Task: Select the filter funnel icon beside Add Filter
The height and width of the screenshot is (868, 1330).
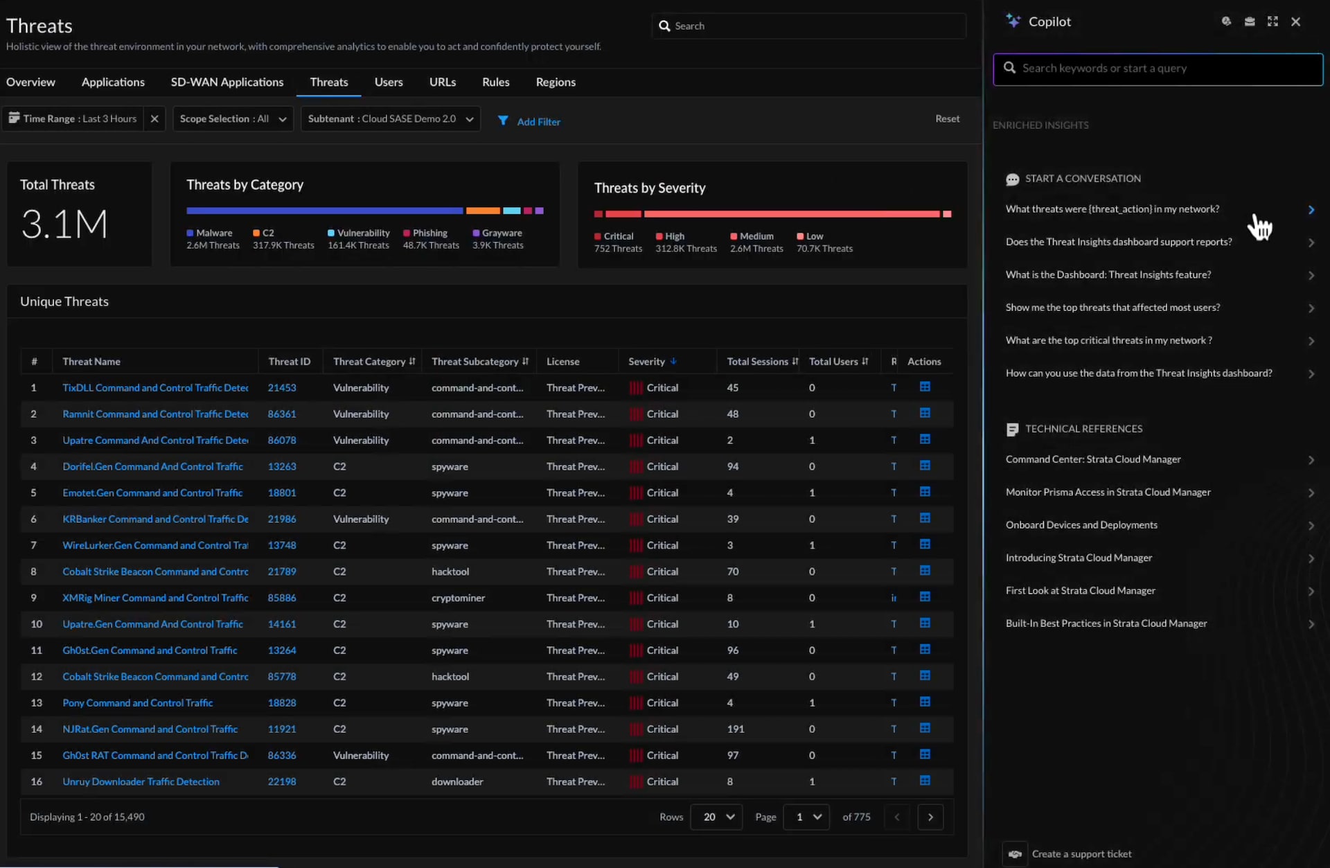Action: (x=504, y=121)
